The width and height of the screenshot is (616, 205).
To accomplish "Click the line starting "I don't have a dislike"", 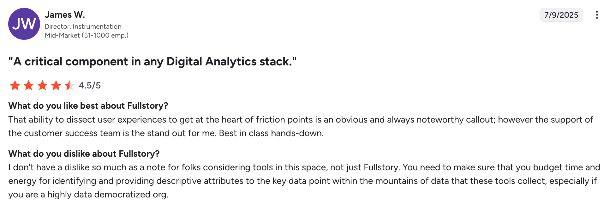I will pos(304,167).
